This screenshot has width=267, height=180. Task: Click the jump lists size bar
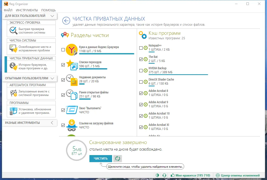pos(93,69)
